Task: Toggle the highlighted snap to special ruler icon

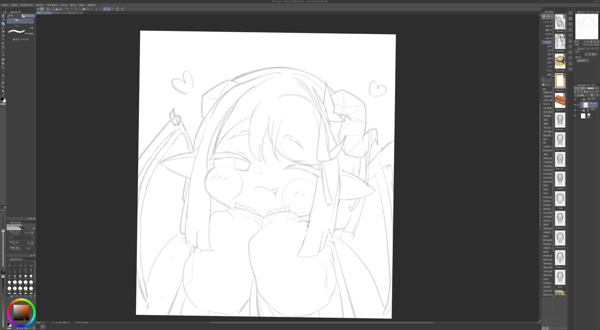Action: 108,9
